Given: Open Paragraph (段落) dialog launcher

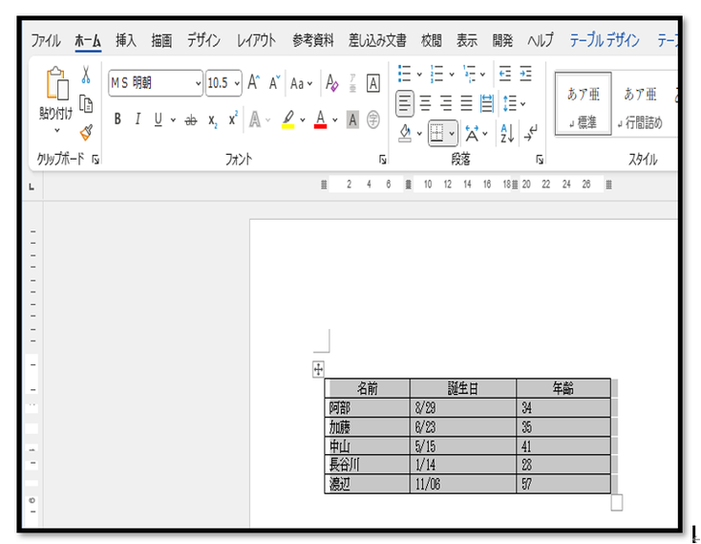Looking at the screenshot, I should (540, 160).
